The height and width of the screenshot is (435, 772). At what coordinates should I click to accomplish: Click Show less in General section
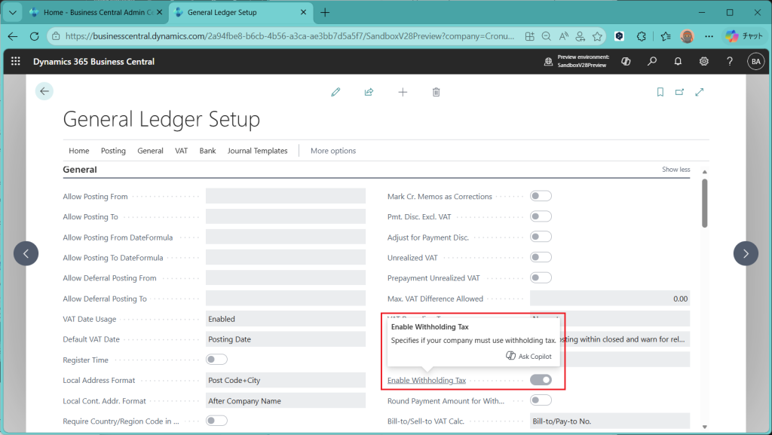point(675,170)
